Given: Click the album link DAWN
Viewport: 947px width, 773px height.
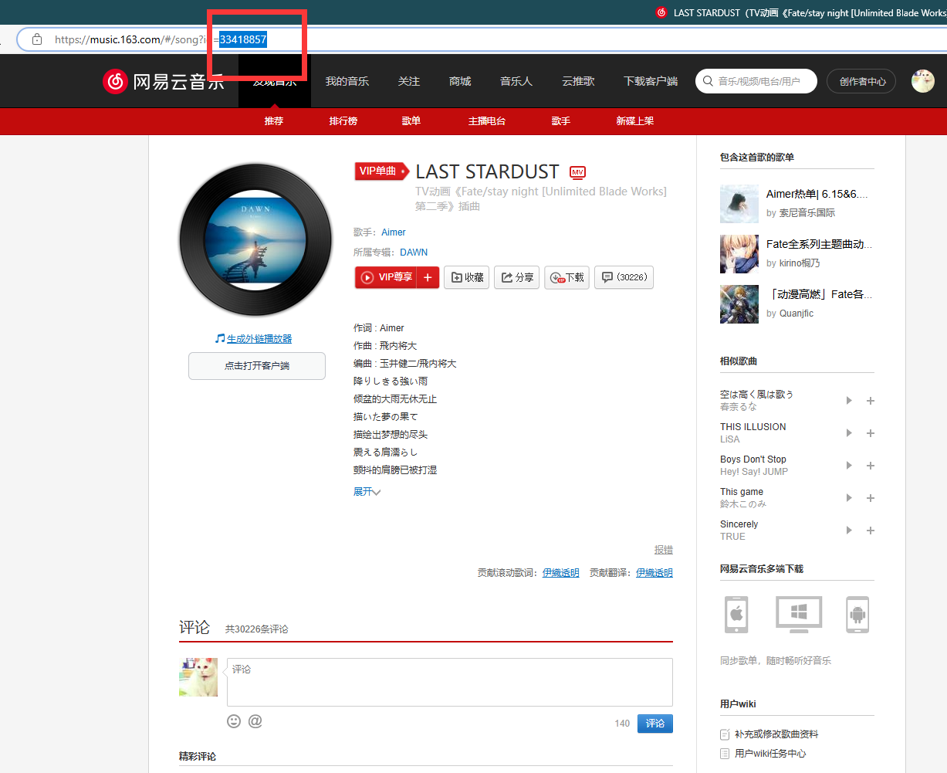Looking at the screenshot, I should [x=414, y=253].
